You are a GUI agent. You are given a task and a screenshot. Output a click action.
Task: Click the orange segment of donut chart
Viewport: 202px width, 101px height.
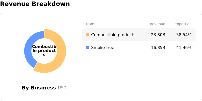[61, 55]
